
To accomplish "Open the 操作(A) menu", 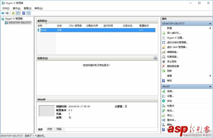I will (x=17, y=8).
